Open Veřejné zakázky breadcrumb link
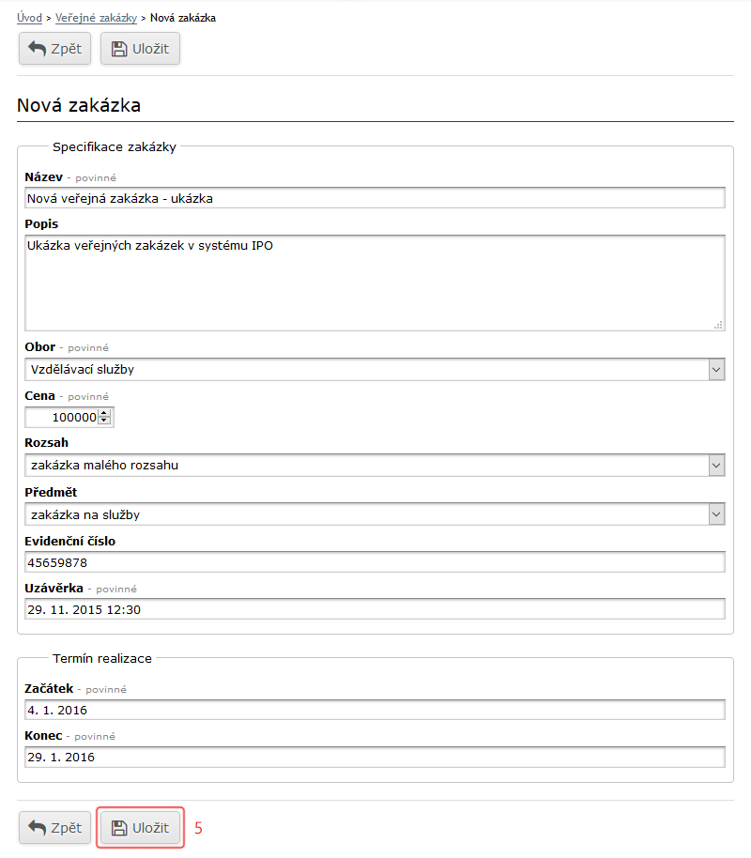Viewport: 751px width, 858px height. (96, 18)
